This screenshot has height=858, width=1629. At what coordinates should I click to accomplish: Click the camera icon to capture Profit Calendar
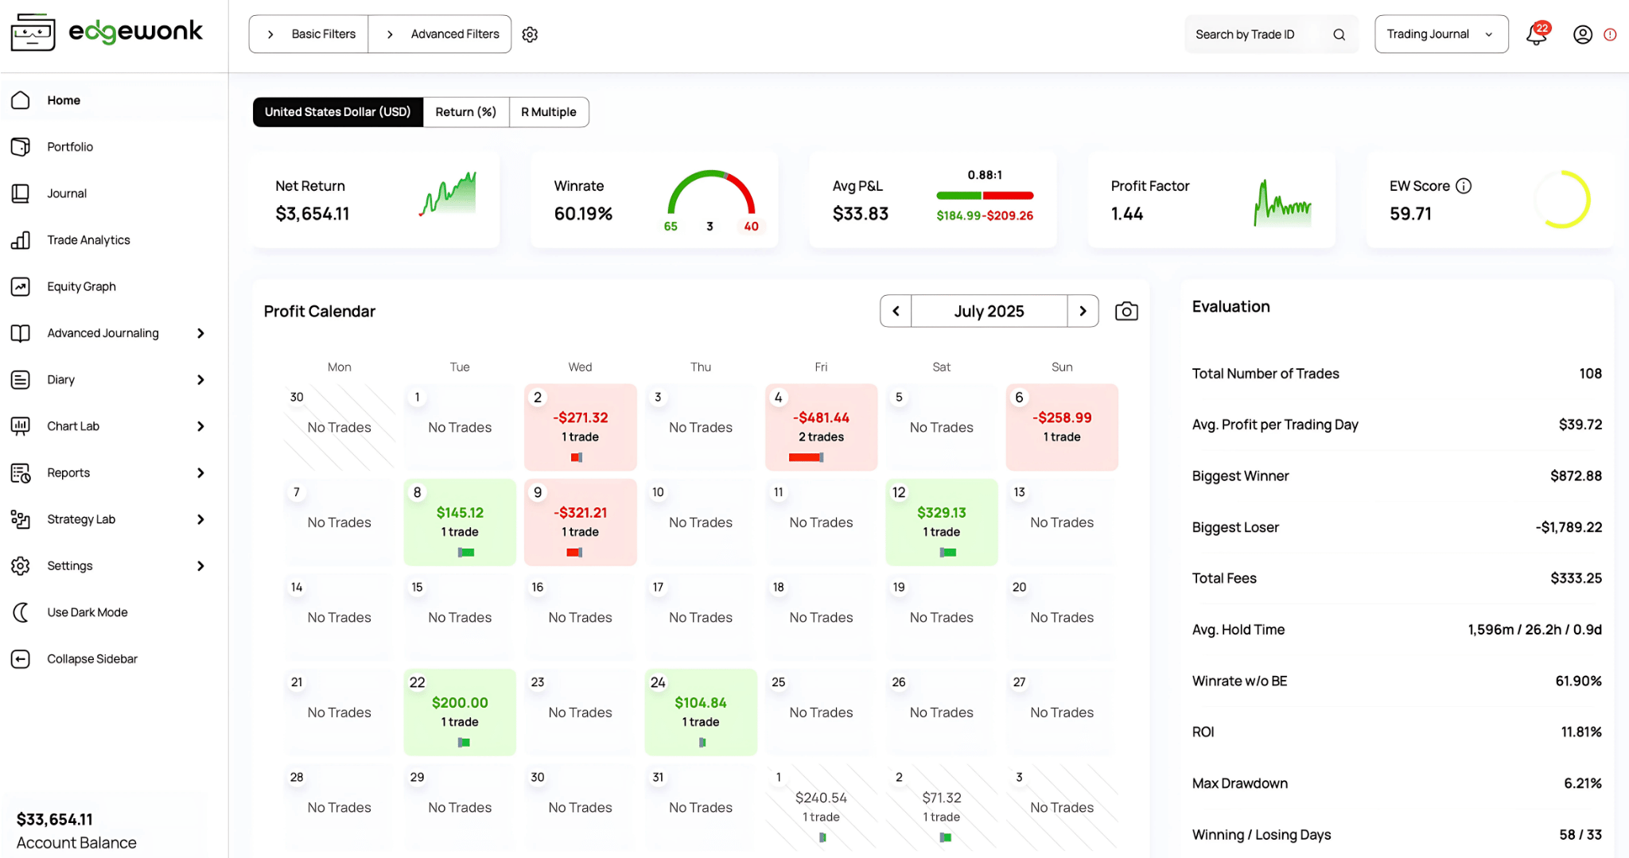pyautogui.click(x=1126, y=311)
